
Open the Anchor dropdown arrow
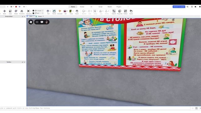[109, 11]
